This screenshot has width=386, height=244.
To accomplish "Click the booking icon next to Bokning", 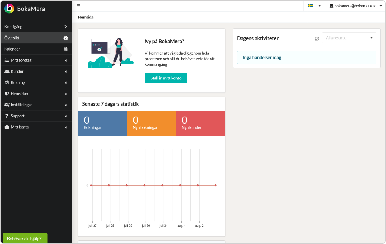I will tap(7, 82).
